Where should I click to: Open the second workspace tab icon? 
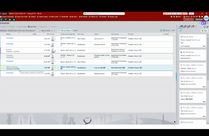tap(6, 20)
